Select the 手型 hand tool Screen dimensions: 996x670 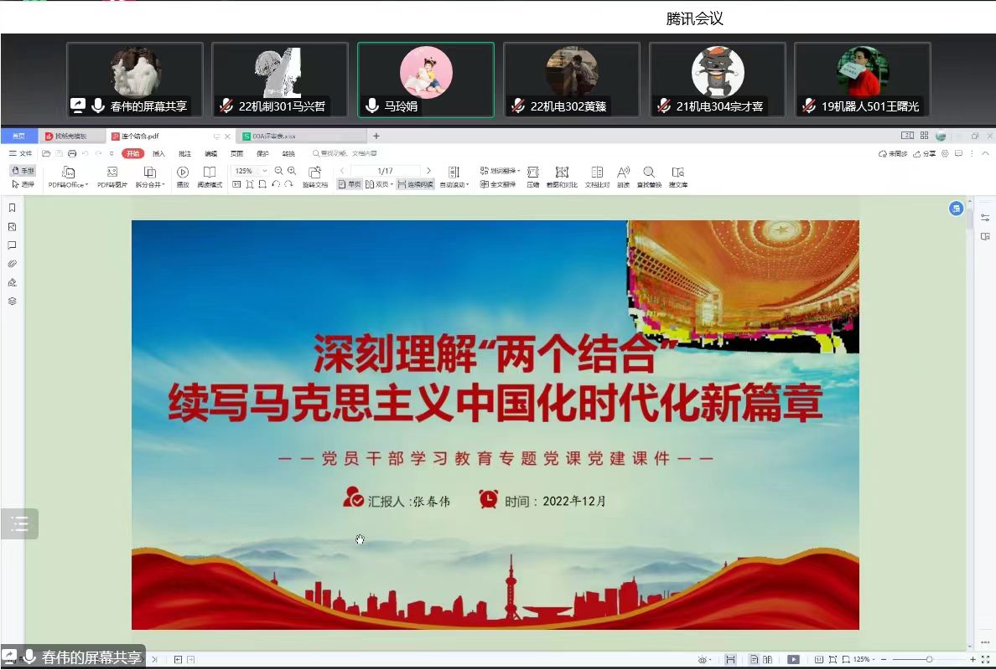pyautogui.click(x=23, y=171)
